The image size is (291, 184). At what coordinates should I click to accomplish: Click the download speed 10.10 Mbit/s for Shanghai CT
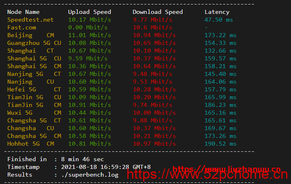coord(154,51)
